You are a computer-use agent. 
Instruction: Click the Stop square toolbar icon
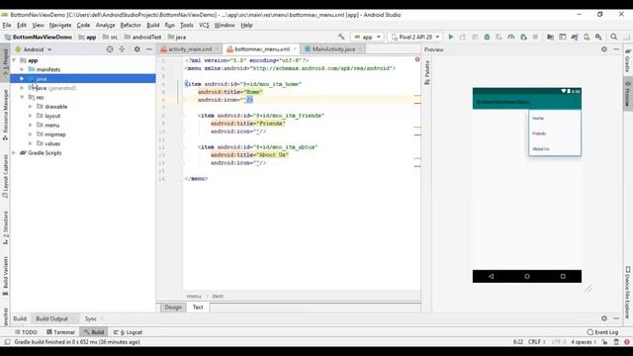pyautogui.click(x=535, y=37)
